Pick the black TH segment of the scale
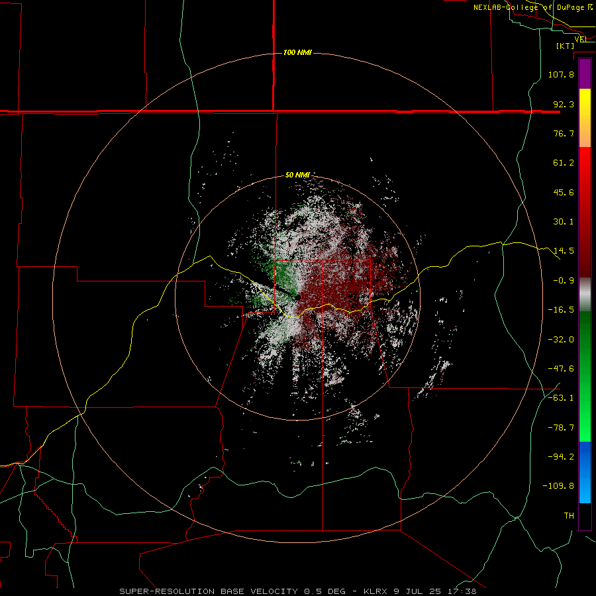This screenshot has width=596, height=596. click(x=585, y=517)
